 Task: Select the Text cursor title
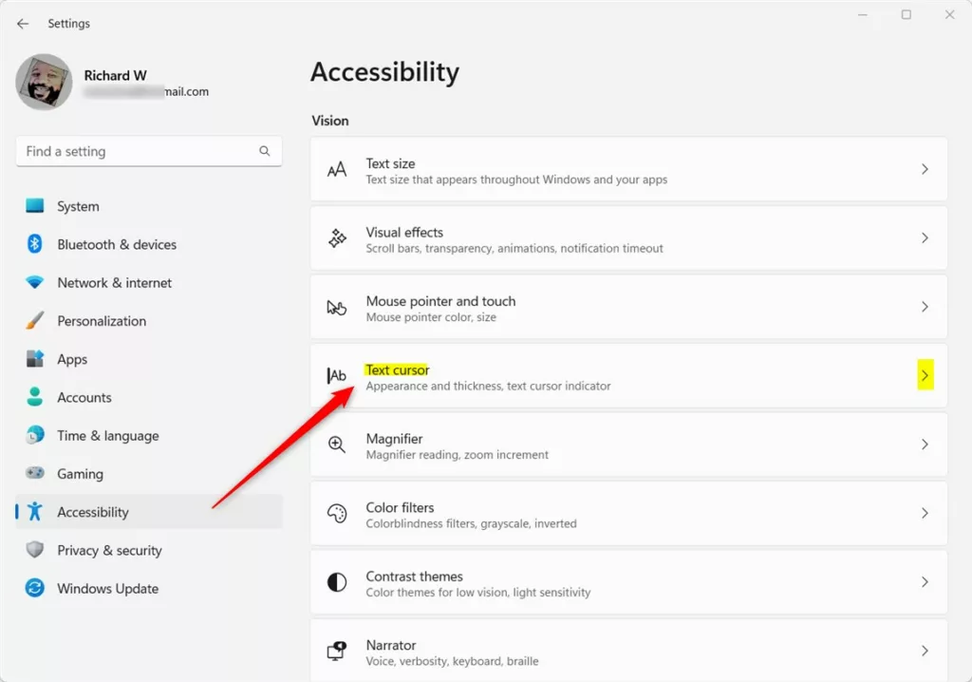pos(398,369)
